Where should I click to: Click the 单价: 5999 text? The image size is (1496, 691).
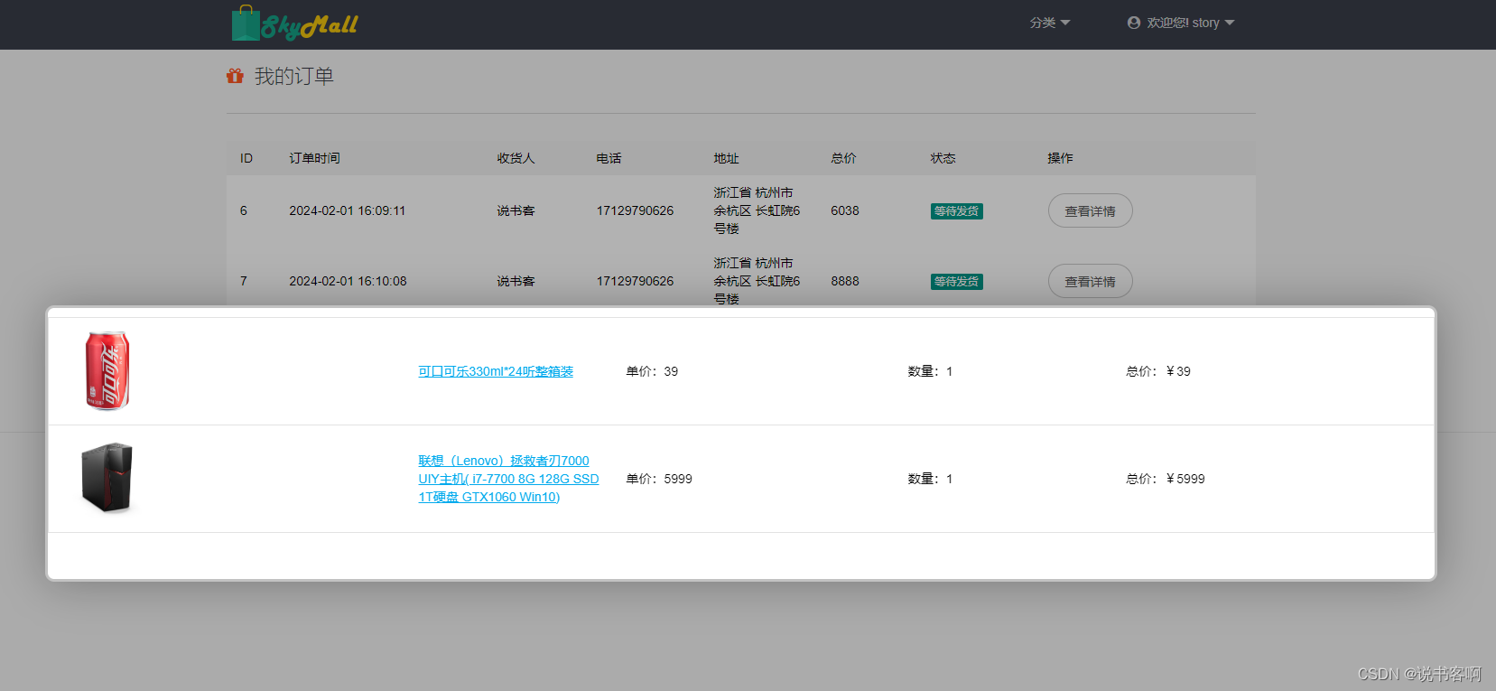pos(659,479)
